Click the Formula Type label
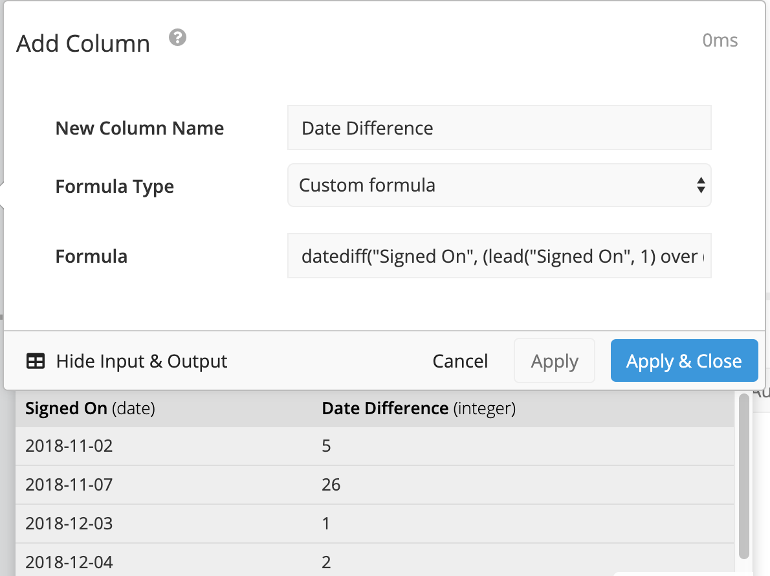The width and height of the screenshot is (770, 576). [115, 186]
